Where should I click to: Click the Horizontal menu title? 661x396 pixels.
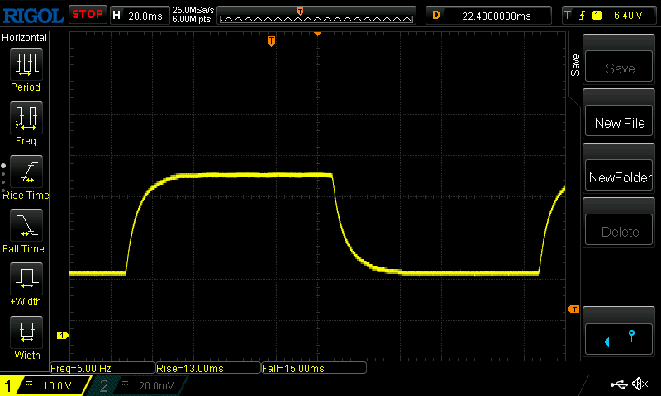tap(24, 38)
